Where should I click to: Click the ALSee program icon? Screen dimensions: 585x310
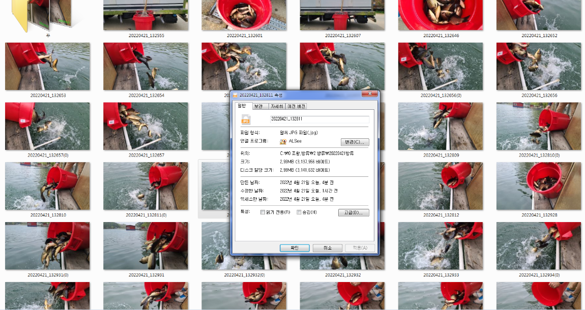point(284,142)
